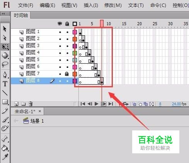Open the 视图(V) menu

pyautogui.click(x=69, y=5)
